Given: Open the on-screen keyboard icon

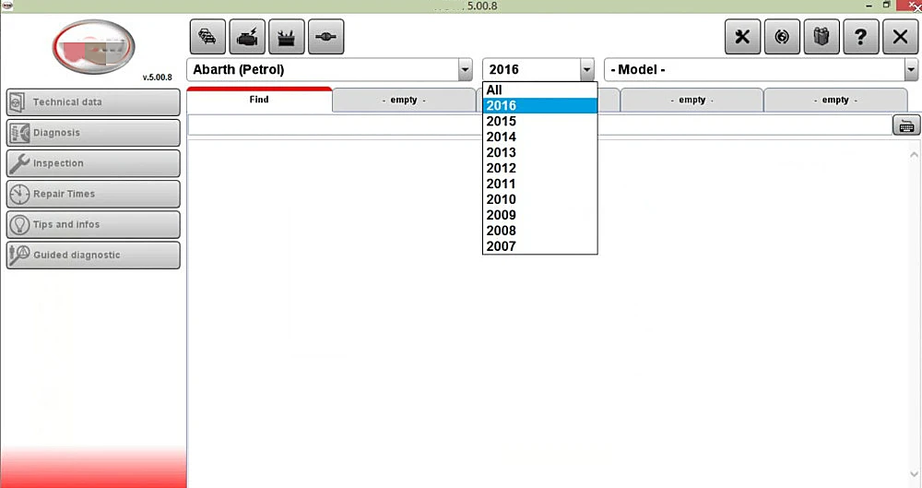Looking at the screenshot, I should pyautogui.click(x=906, y=125).
